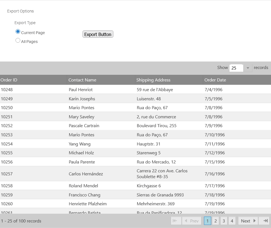Image resolution: width=271 pixels, height=228 pixels.
Task: Click contact name Henriette Pfalzheim
Action: pyautogui.click(x=88, y=204)
